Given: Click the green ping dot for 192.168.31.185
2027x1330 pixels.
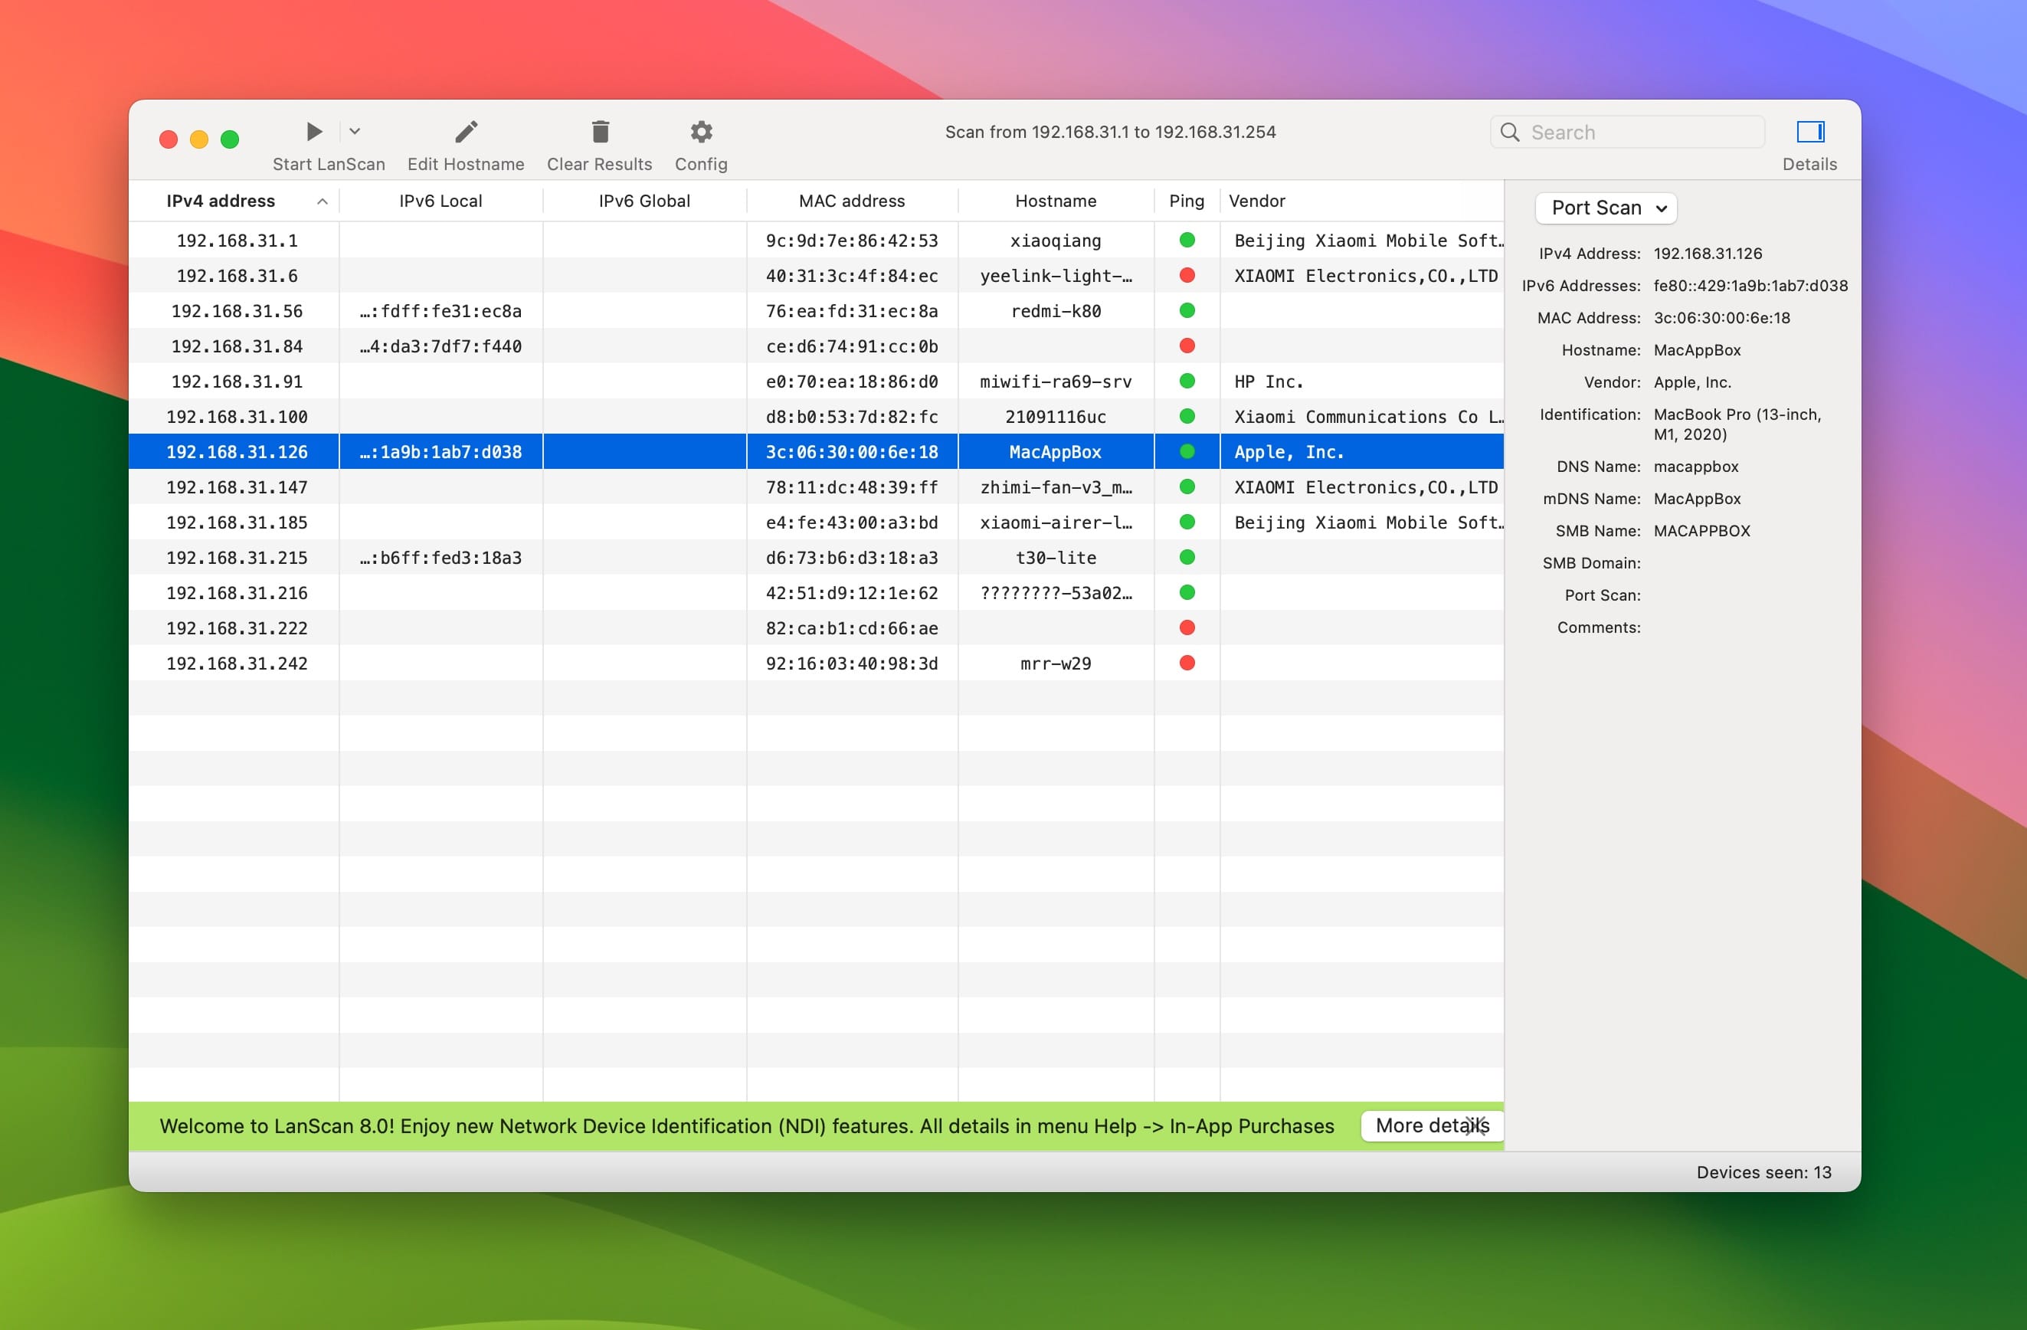Looking at the screenshot, I should click(1187, 522).
